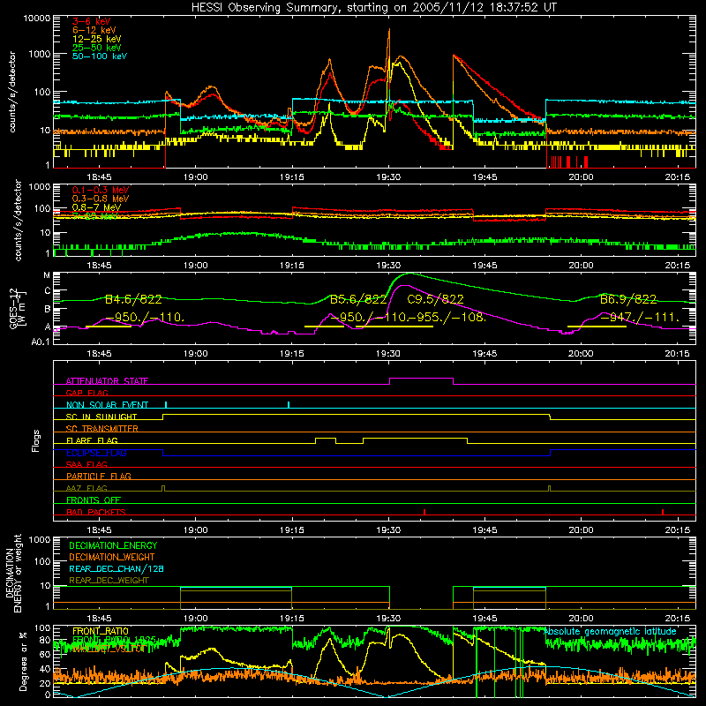
Task: Select the GAP FLAG label
Action: pyautogui.click(x=86, y=393)
